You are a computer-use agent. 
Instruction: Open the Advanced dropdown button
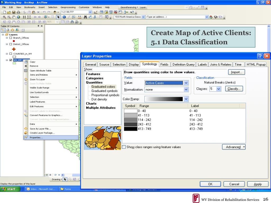coord(234,147)
